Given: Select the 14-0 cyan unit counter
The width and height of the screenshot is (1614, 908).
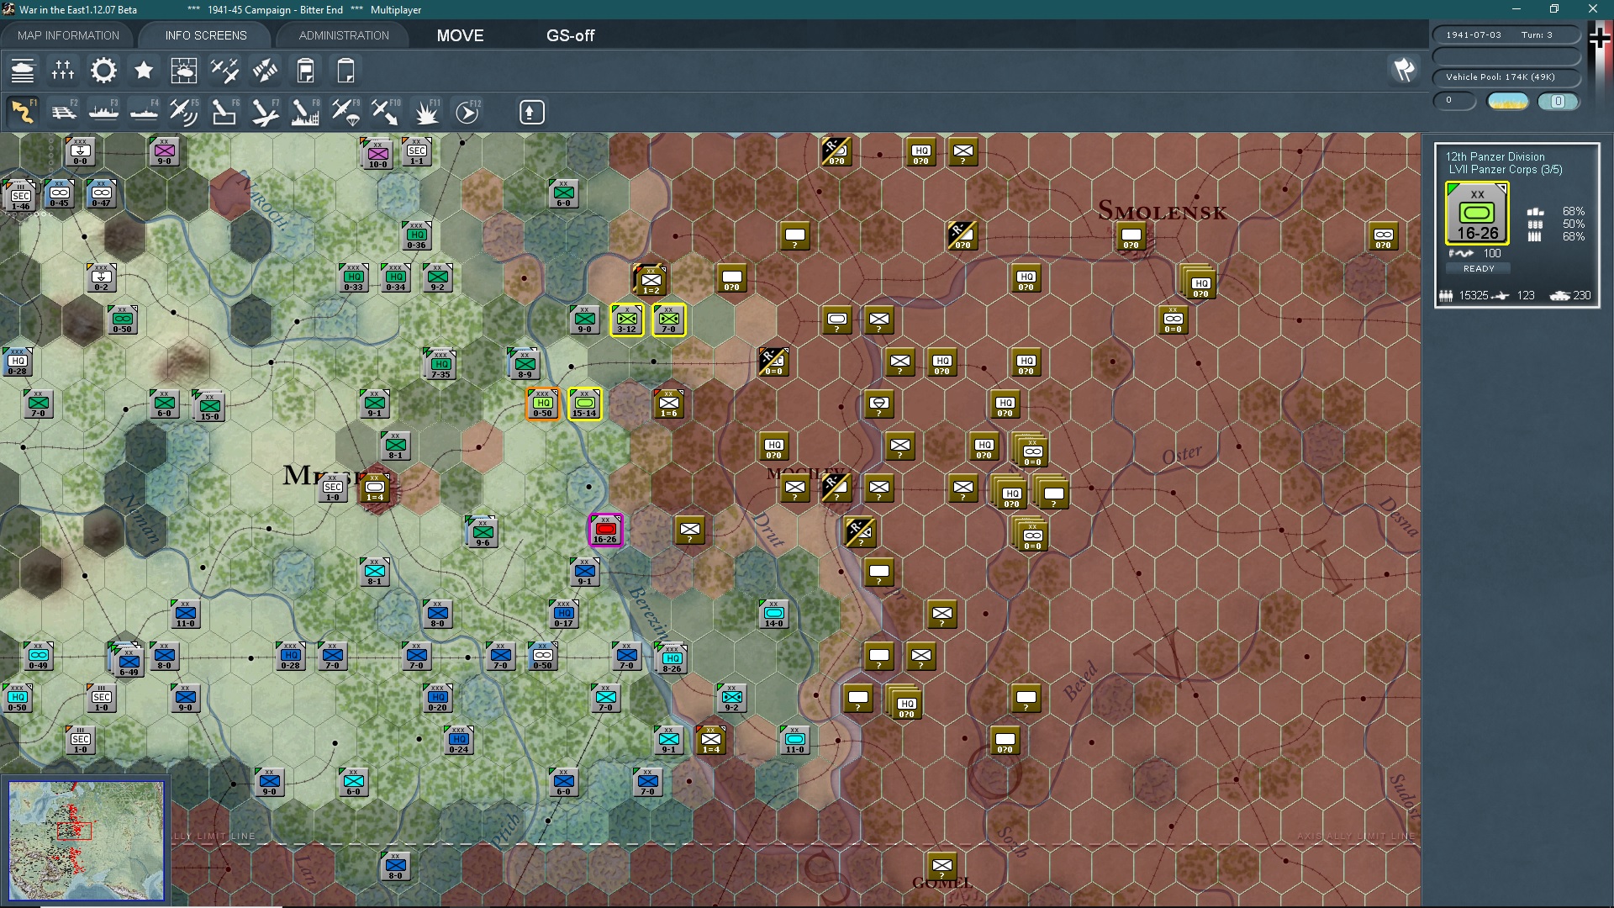Looking at the screenshot, I should point(774,615).
